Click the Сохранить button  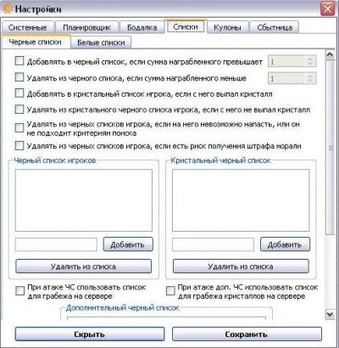pos(247,334)
